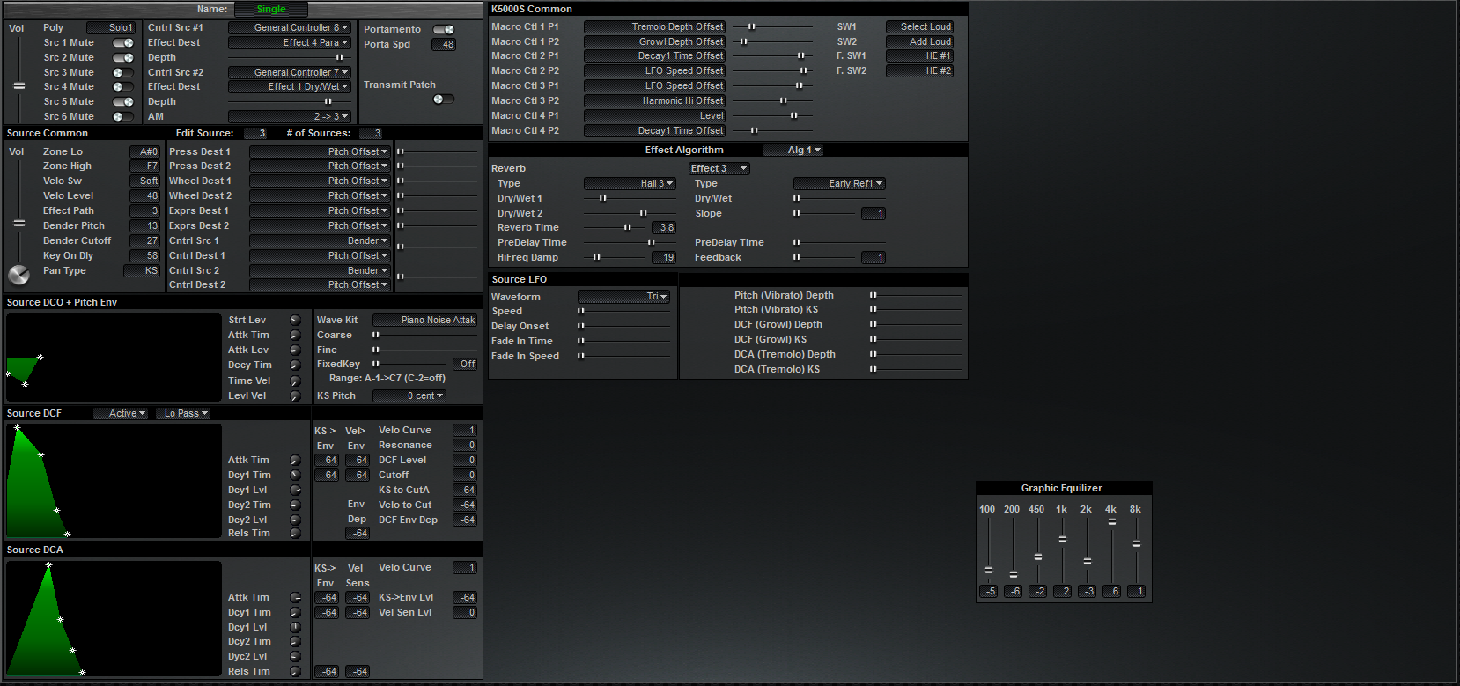Screen dimensions: 1460x686
Task: Click the Velo Level value 48
Action: 145,196
